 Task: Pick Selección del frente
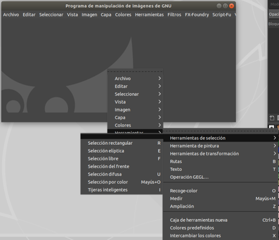pyautogui.click(x=121, y=167)
